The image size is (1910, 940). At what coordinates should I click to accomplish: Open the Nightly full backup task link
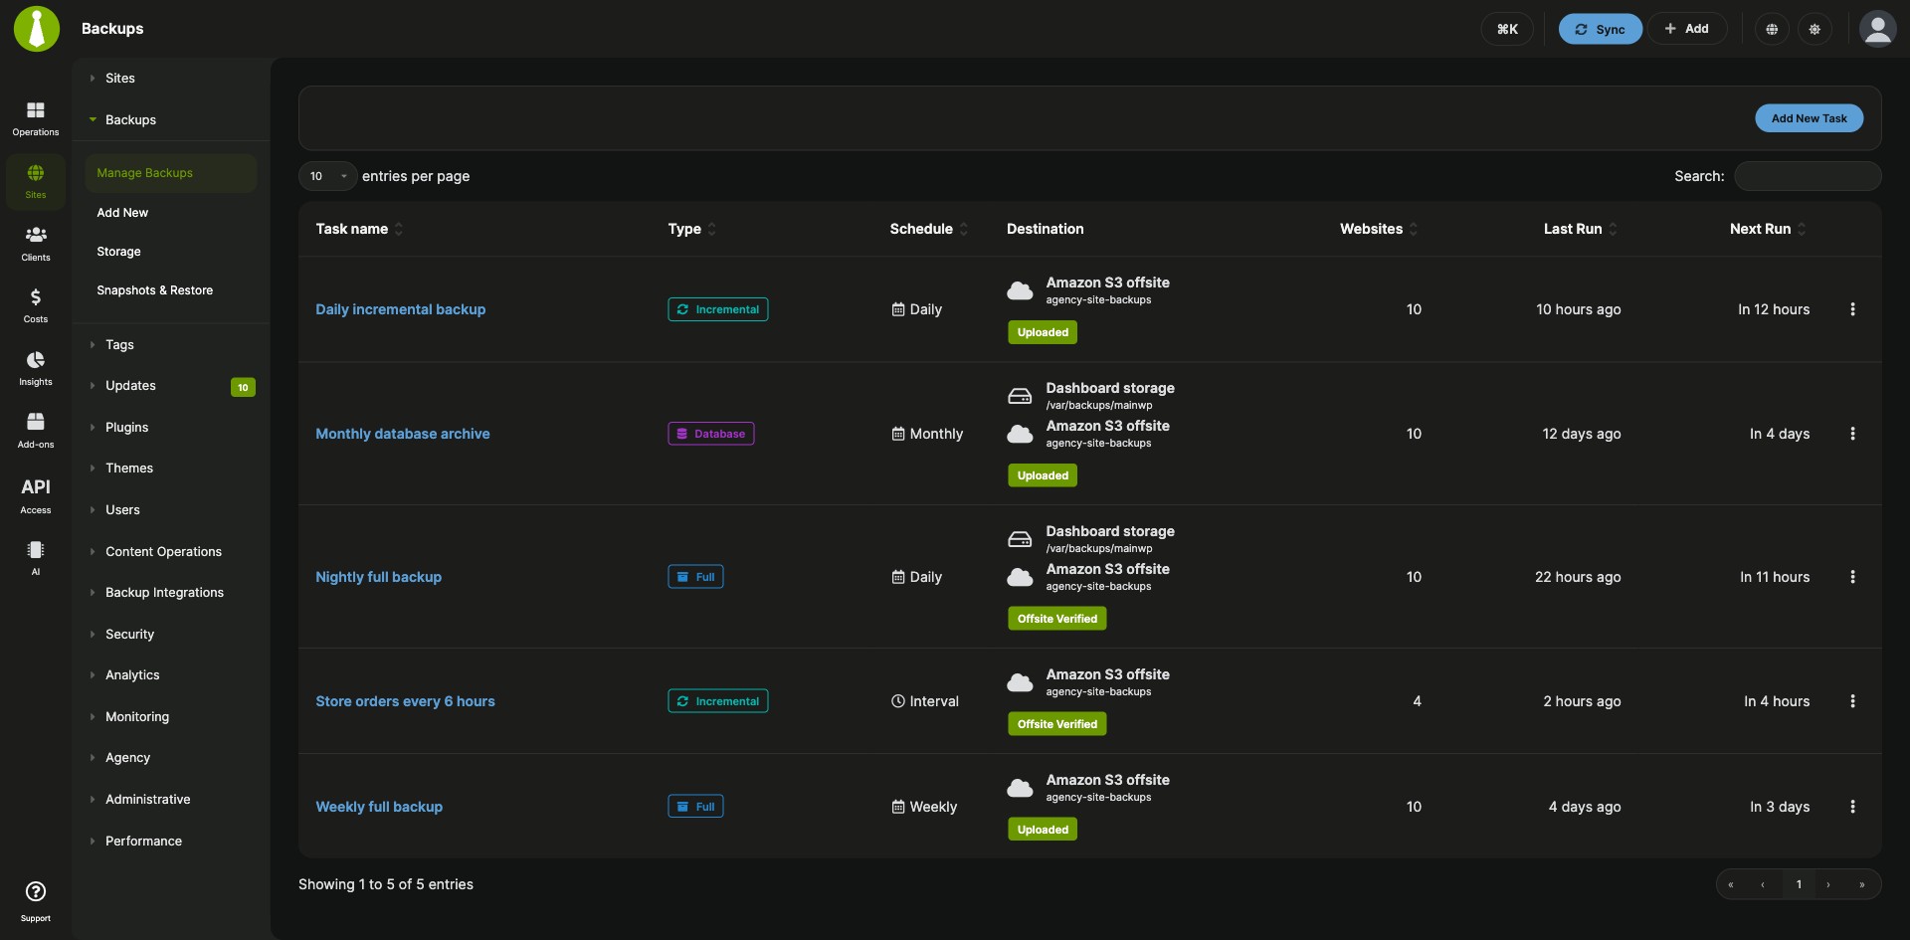[x=378, y=577]
